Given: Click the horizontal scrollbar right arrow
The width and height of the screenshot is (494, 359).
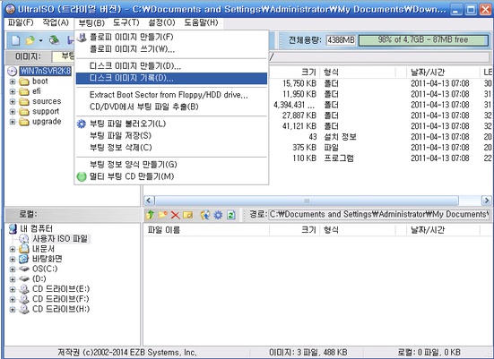Looking at the screenshot, I should click(487, 201).
